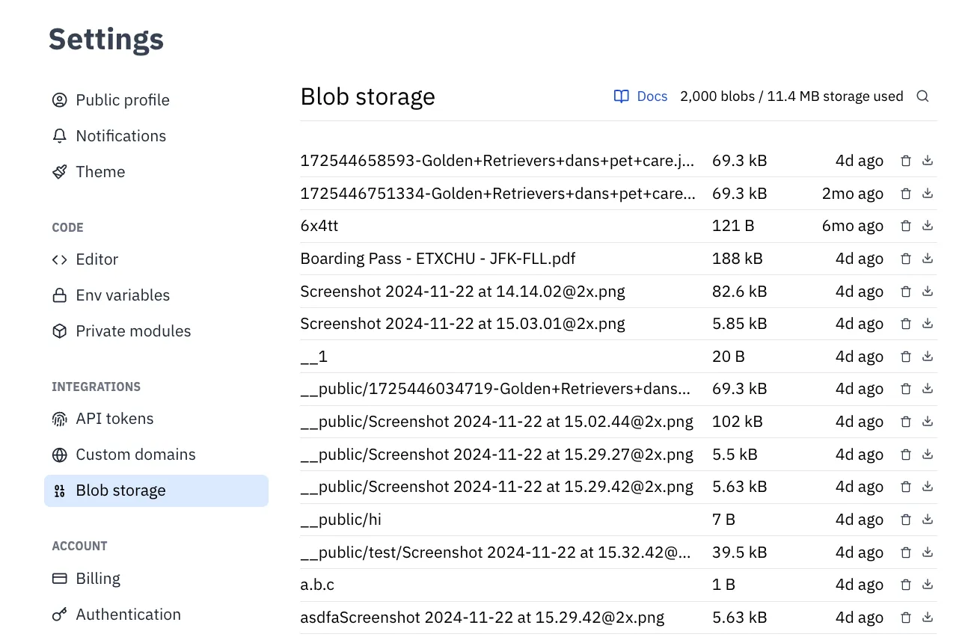Select the Editor code icon
This screenshot has height=637, width=971.
tap(59, 259)
